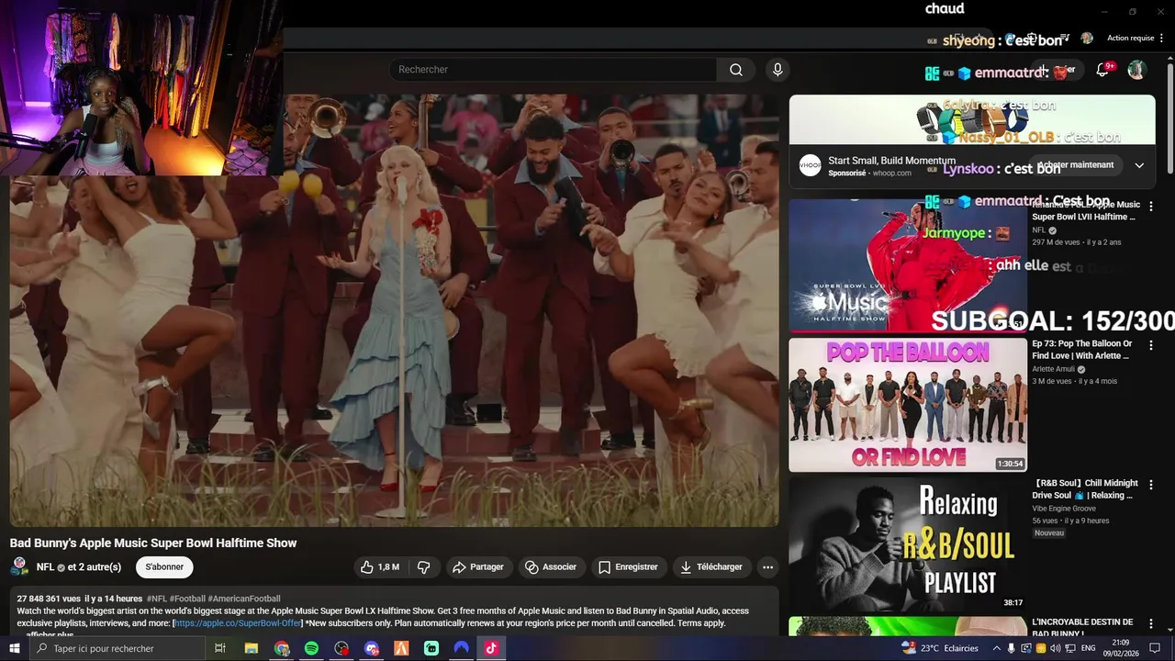Open Relaxing R&B/Soul Playlist thumbnail

point(908,544)
